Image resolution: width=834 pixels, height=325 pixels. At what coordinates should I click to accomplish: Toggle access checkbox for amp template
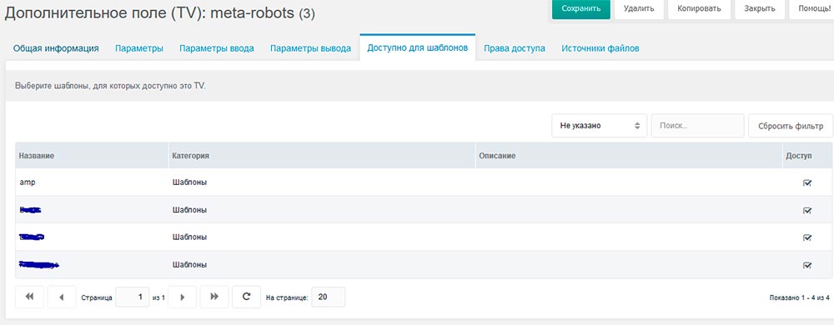(806, 182)
